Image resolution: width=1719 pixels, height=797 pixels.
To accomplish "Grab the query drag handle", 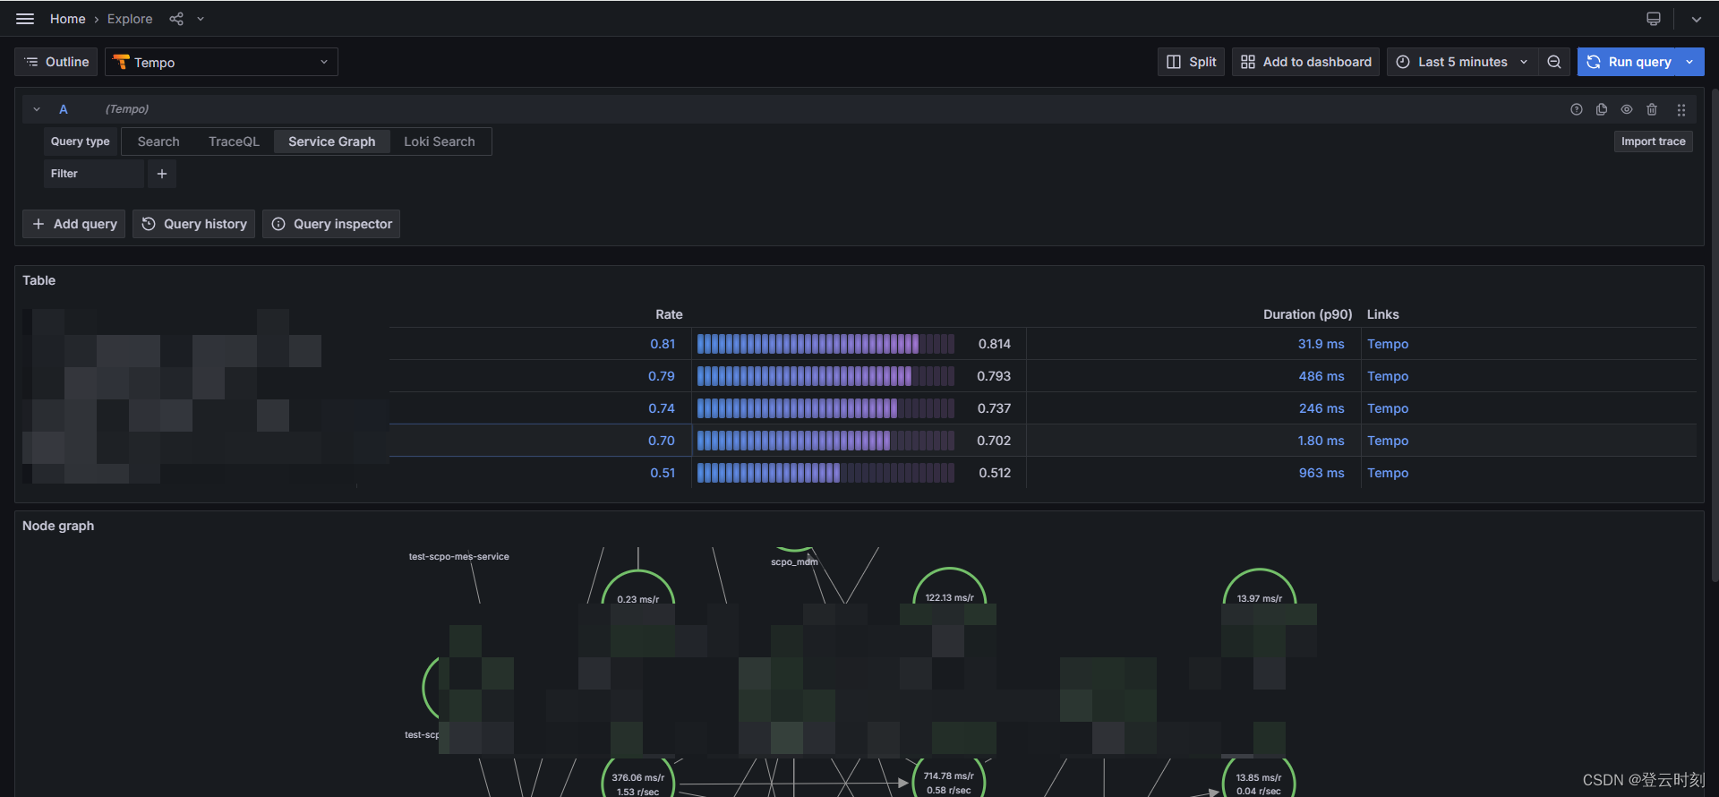I will point(1681,109).
